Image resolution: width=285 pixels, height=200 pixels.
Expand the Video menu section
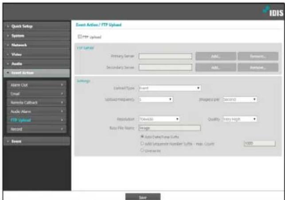[36, 55]
